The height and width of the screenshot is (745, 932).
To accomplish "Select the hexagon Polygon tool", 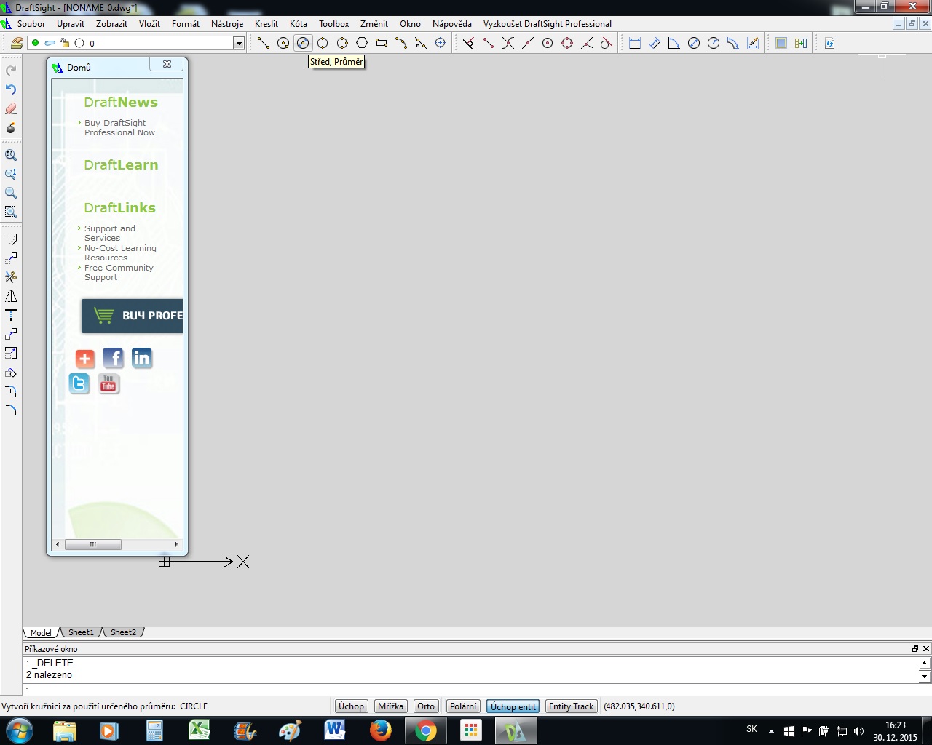I will click(362, 43).
